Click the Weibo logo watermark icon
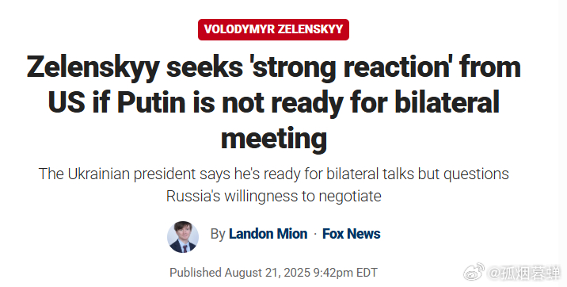 pyautogui.click(x=474, y=272)
